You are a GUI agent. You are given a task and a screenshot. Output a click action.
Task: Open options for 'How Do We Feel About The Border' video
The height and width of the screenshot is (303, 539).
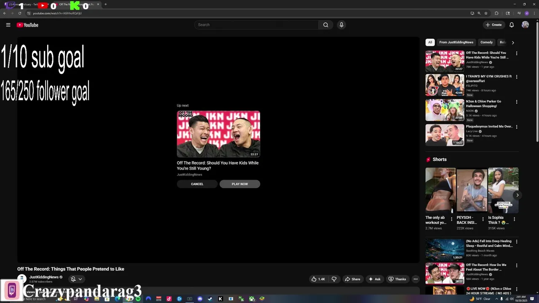tap(517, 266)
